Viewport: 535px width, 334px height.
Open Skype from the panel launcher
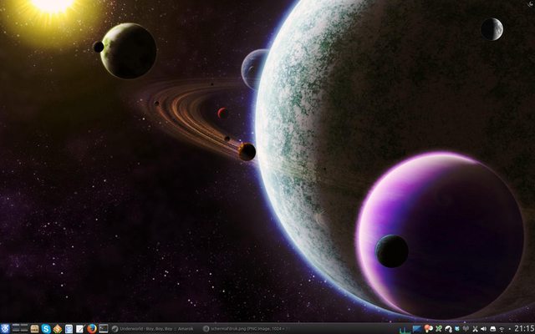click(46, 328)
